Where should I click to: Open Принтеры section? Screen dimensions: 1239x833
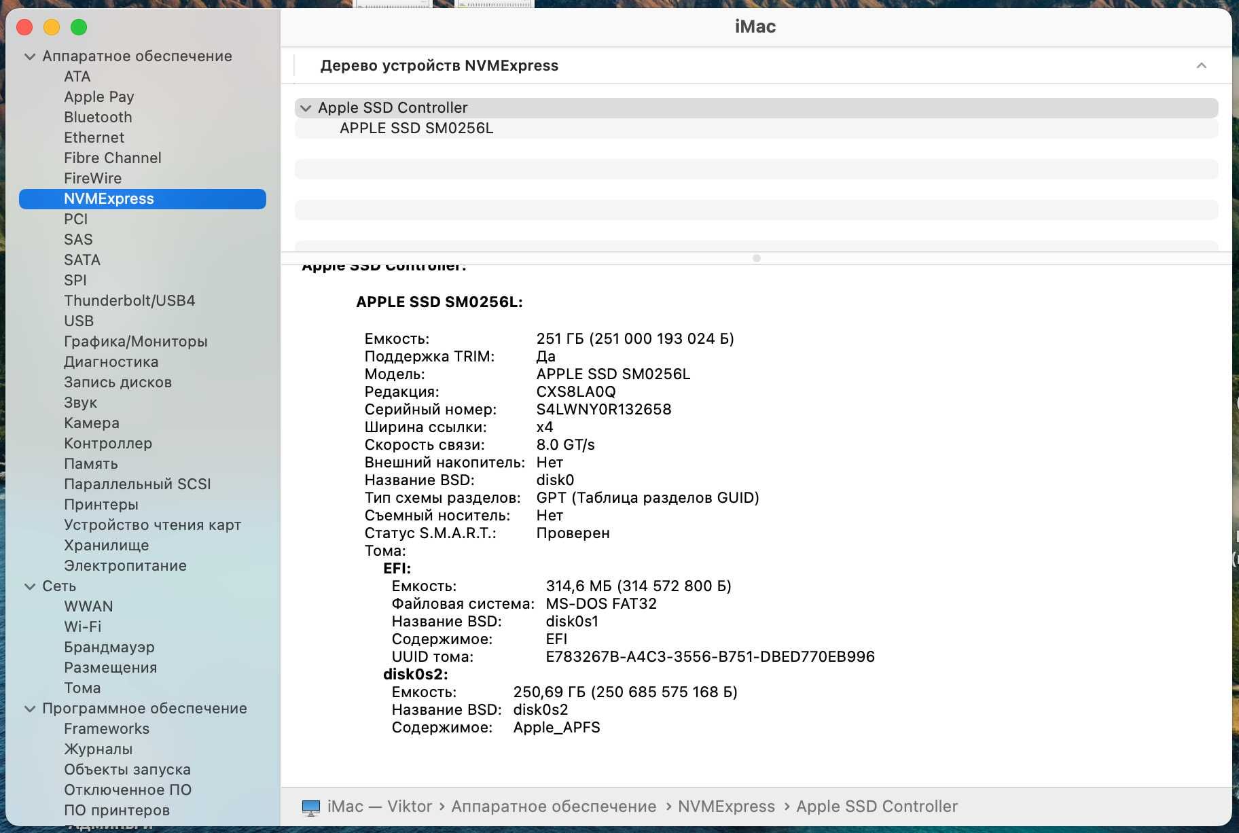(x=101, y=505)
